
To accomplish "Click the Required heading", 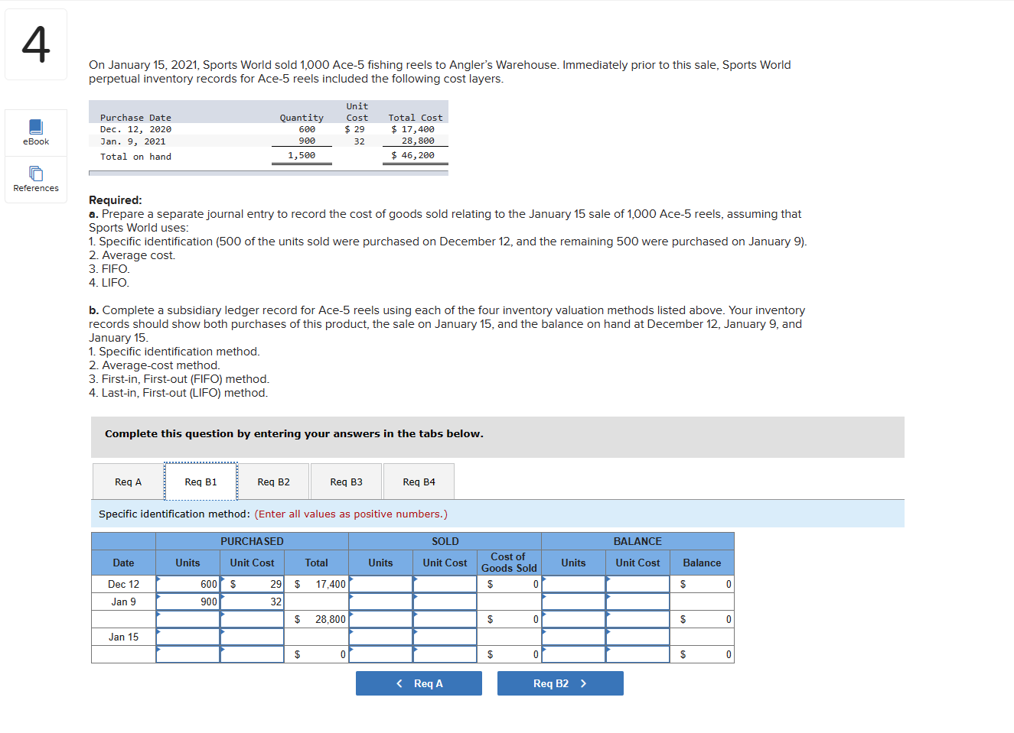I will coord(116,200).
